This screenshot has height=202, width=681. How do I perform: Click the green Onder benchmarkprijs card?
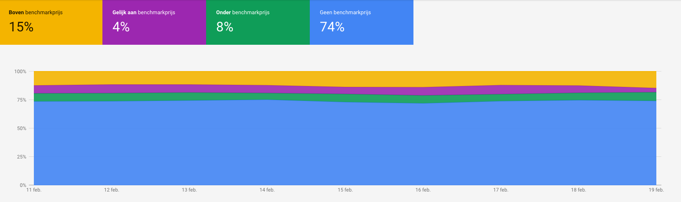click(x=258, y=22)
